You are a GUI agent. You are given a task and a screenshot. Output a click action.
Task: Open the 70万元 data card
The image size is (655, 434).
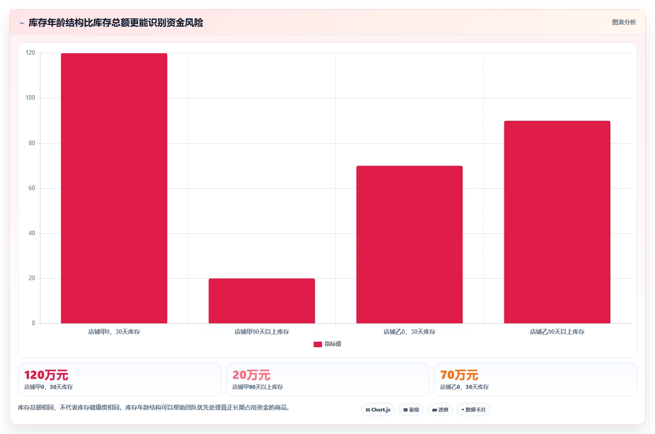535,379
